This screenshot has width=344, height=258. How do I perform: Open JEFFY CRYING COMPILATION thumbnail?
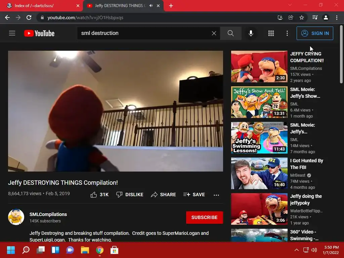pyautogui.click(x=259, y=67)
